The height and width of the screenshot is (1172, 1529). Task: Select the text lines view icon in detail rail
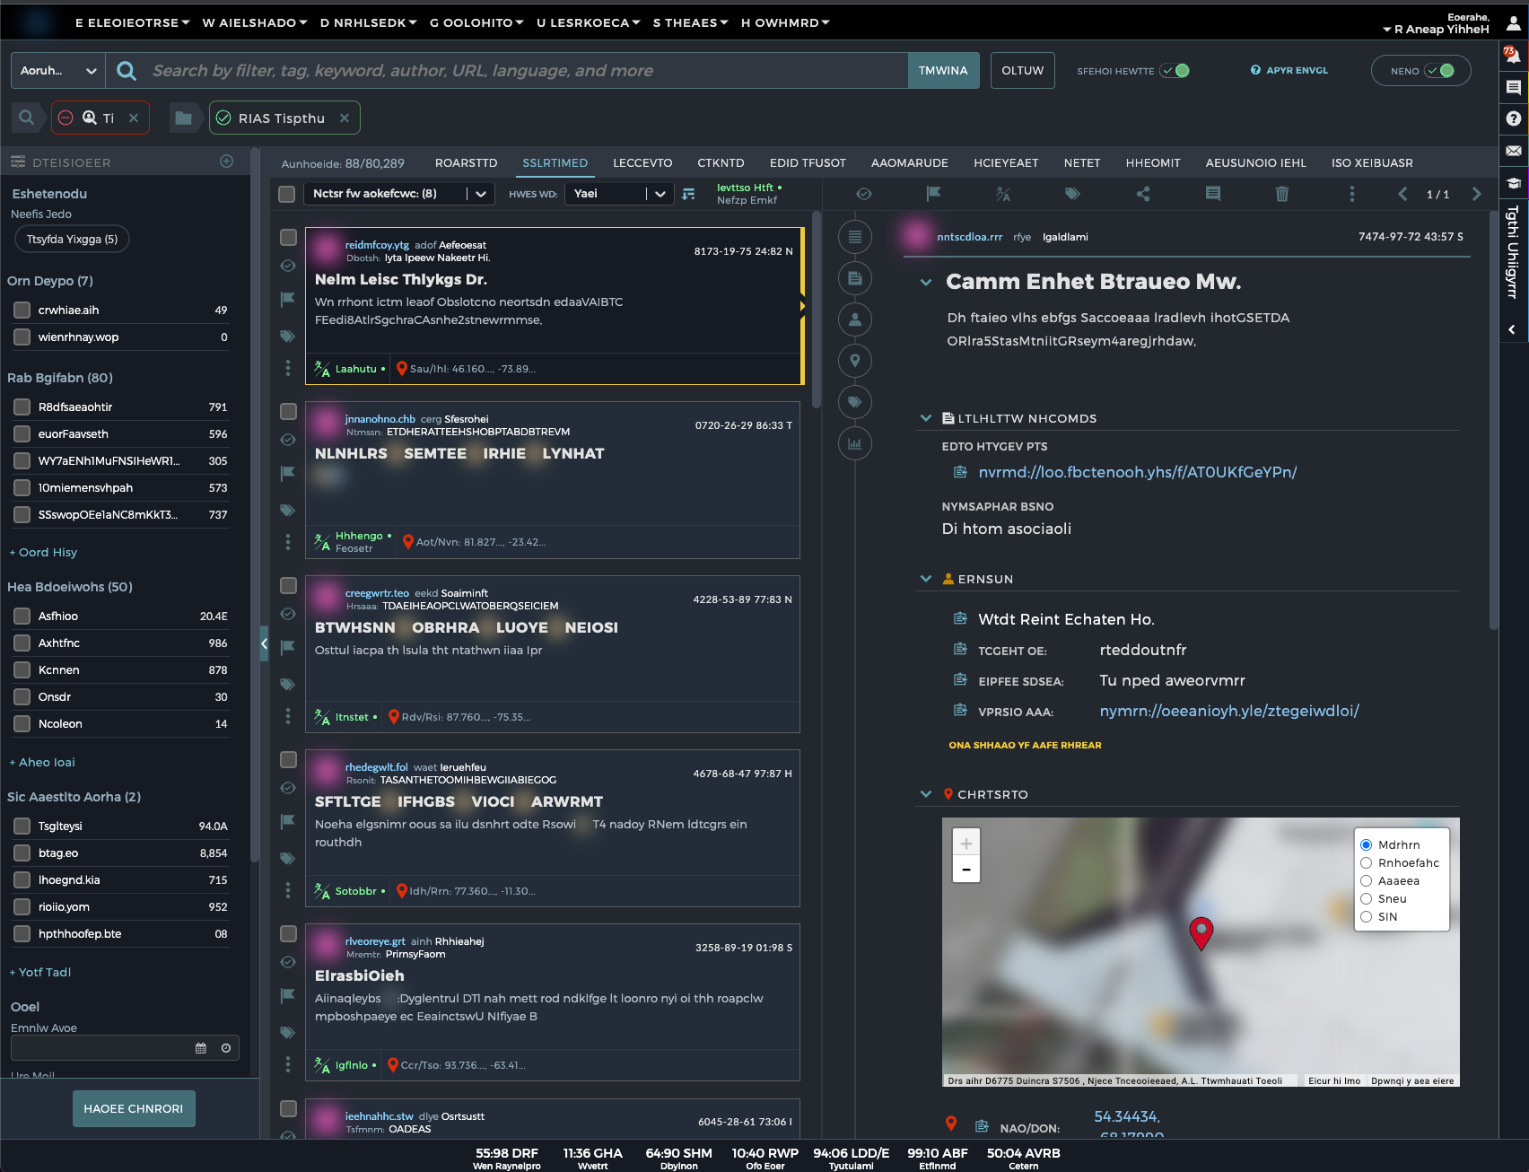click(x=855, y=237)
